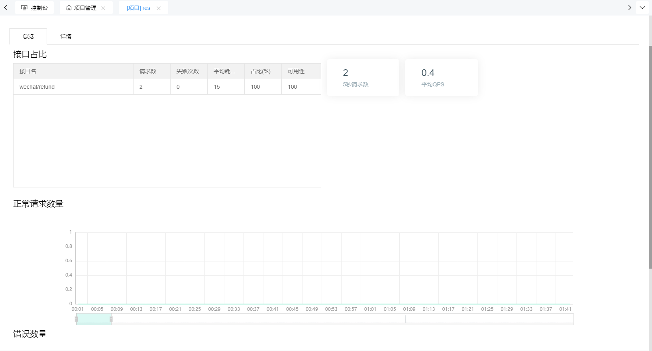Click the home icon on 项目管理 tab
652x351 pixels.
pyautogui.click(x=69, y=8)
